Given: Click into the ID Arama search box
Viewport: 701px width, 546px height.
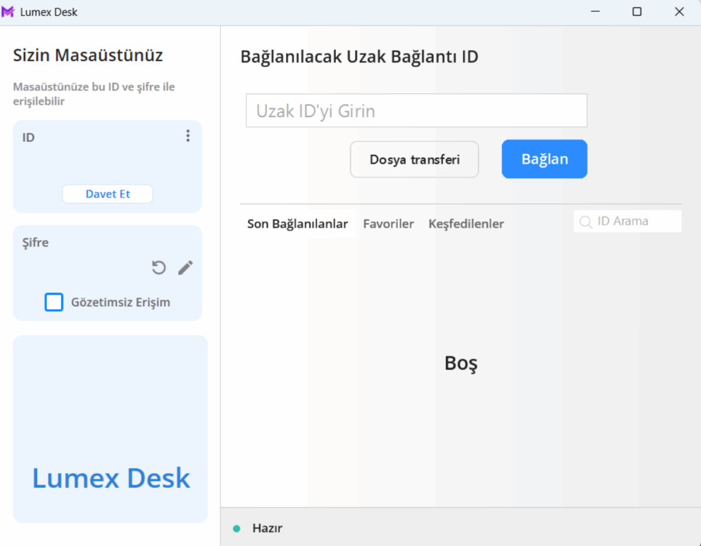Looking at the screenshot, I should point(634,222).
